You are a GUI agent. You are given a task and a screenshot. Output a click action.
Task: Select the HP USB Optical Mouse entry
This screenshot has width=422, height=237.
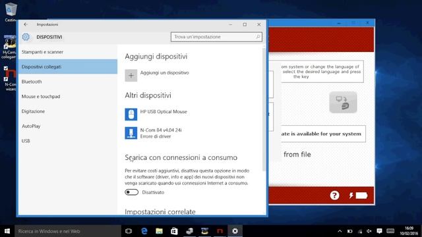(x=164, y=111)
